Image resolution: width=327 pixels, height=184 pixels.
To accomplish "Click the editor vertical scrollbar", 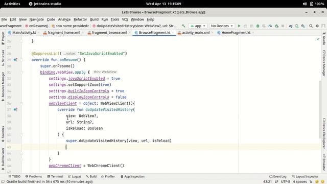I will pyautogui.click(x=320, y=109).
